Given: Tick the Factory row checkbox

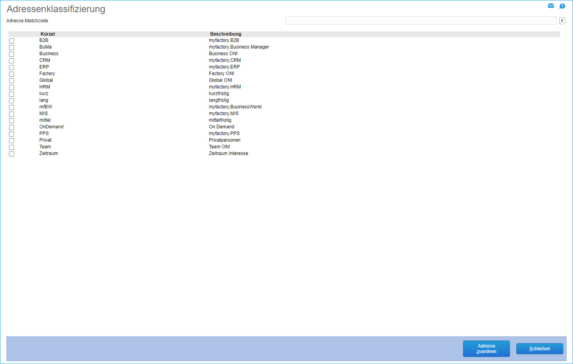Looking at the screenshot, I should coord(11,74).
